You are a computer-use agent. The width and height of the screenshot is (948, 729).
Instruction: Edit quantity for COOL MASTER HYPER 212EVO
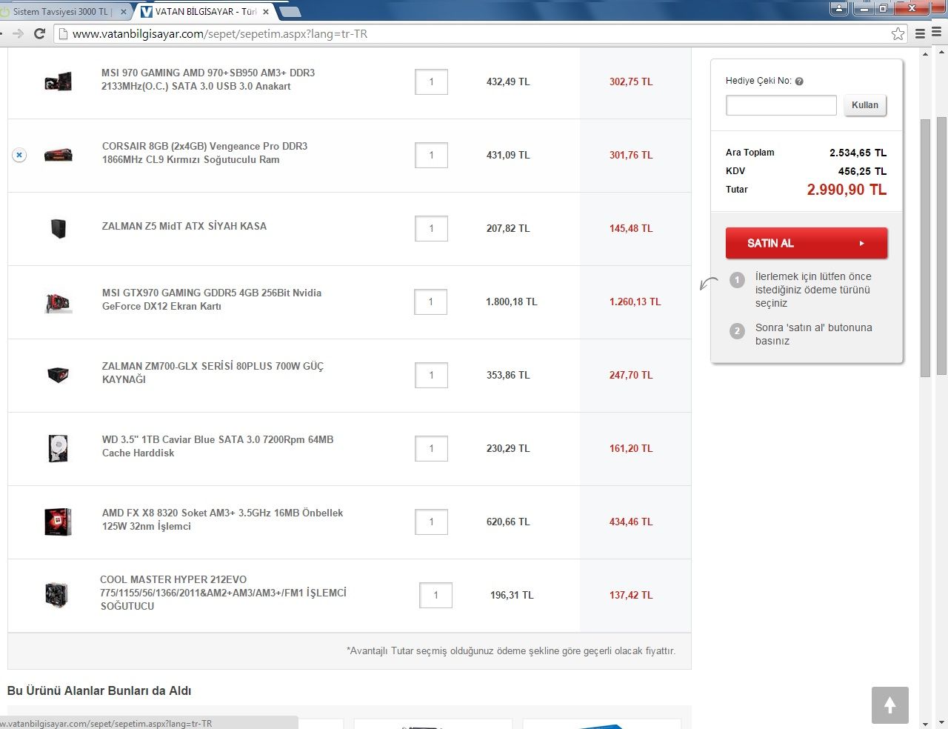[x=435, y=595]
